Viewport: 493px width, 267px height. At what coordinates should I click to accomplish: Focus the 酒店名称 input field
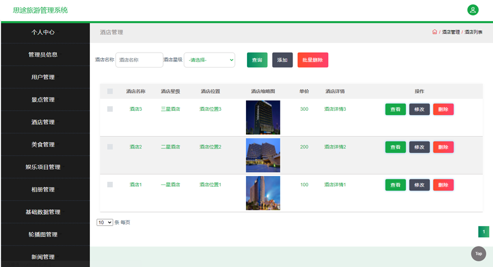click(x=139, y=60)
